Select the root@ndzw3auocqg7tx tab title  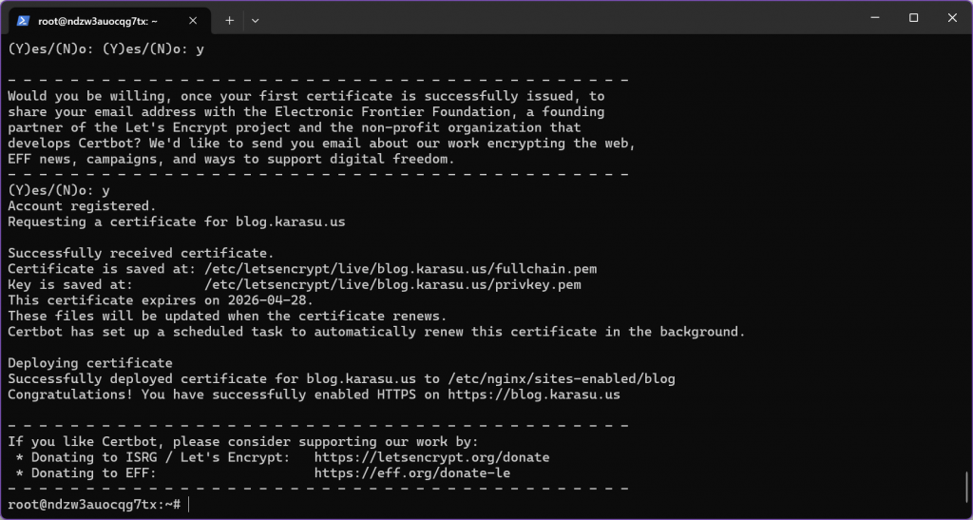(98, 19)
